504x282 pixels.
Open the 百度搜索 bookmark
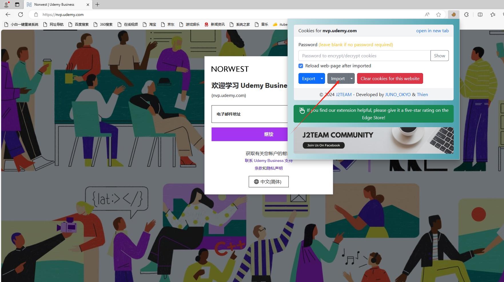79,25
